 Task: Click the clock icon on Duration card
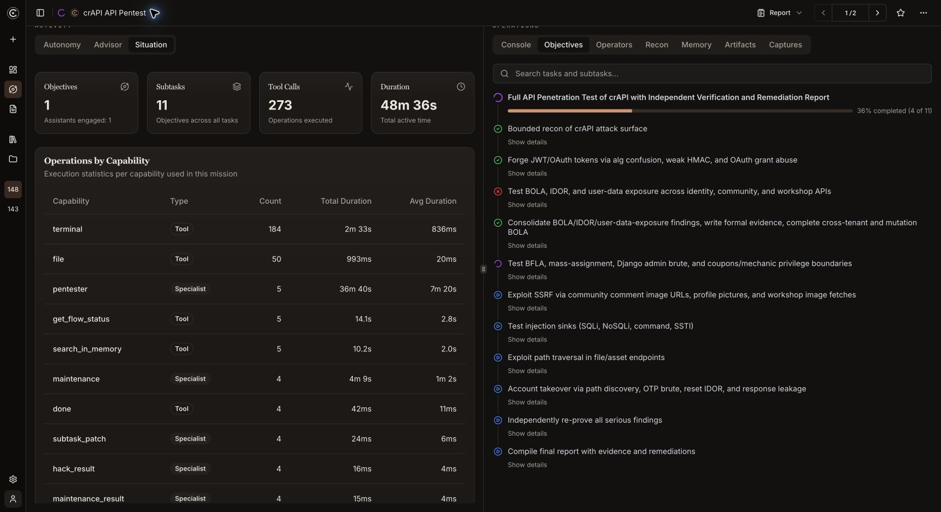tap(461, 87)
